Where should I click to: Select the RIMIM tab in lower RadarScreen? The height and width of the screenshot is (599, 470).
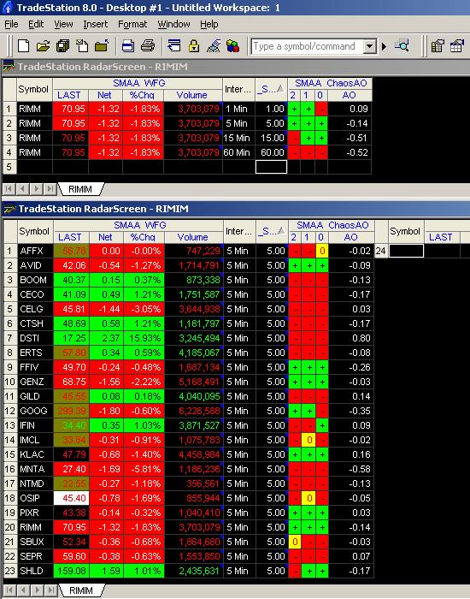tap(81, 590)
